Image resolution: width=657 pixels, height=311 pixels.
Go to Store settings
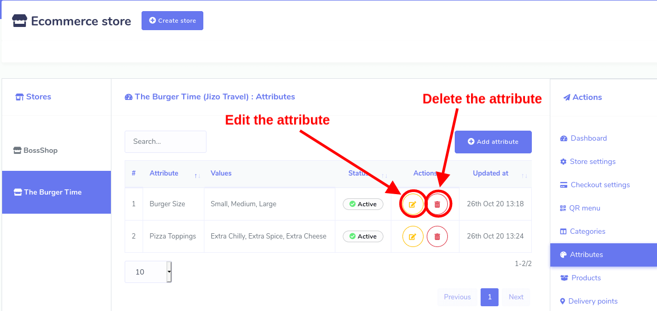pyautogui.click(x=592, y=161)
